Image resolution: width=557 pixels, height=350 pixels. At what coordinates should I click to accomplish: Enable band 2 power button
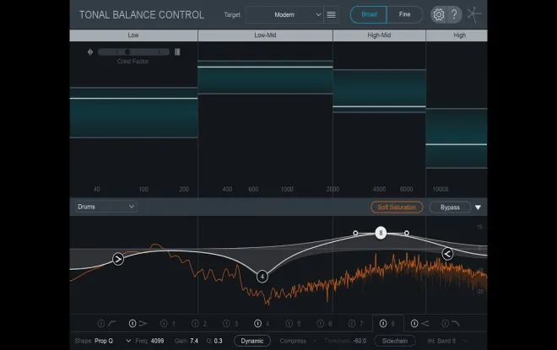[x=195, y=323]
